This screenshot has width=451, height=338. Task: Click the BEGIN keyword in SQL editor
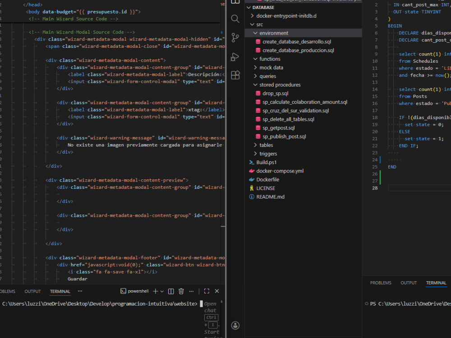point(395,26)
